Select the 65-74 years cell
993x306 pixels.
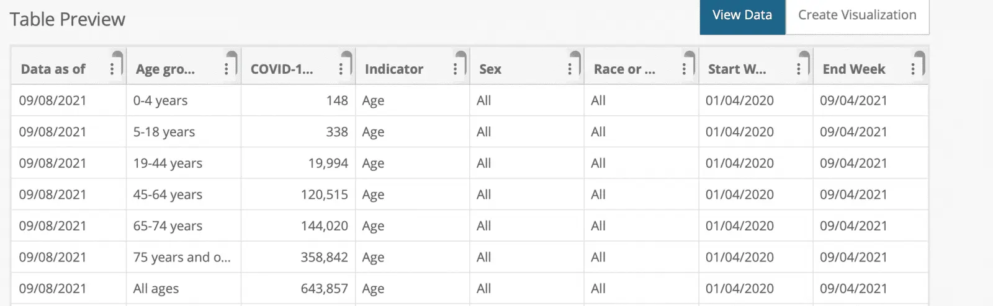[x=183, y=226]
